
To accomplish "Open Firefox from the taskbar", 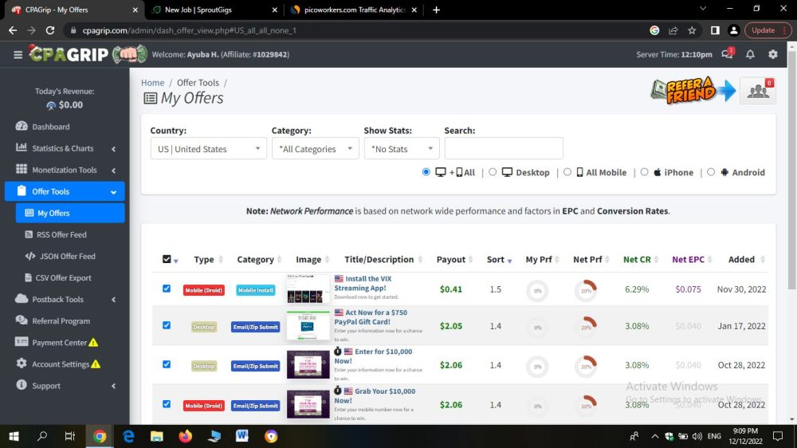I will tap(186, 436).
